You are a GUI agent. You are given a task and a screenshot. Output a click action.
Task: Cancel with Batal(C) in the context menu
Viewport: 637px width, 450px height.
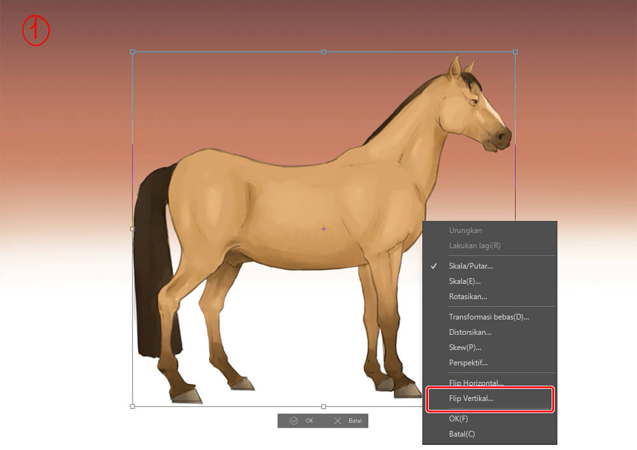point(461,434)
